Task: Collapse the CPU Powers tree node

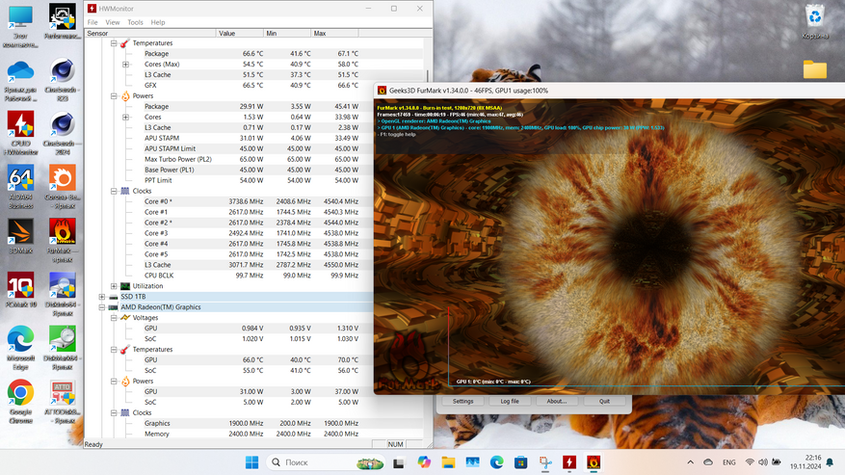Action: coord(114,96)
